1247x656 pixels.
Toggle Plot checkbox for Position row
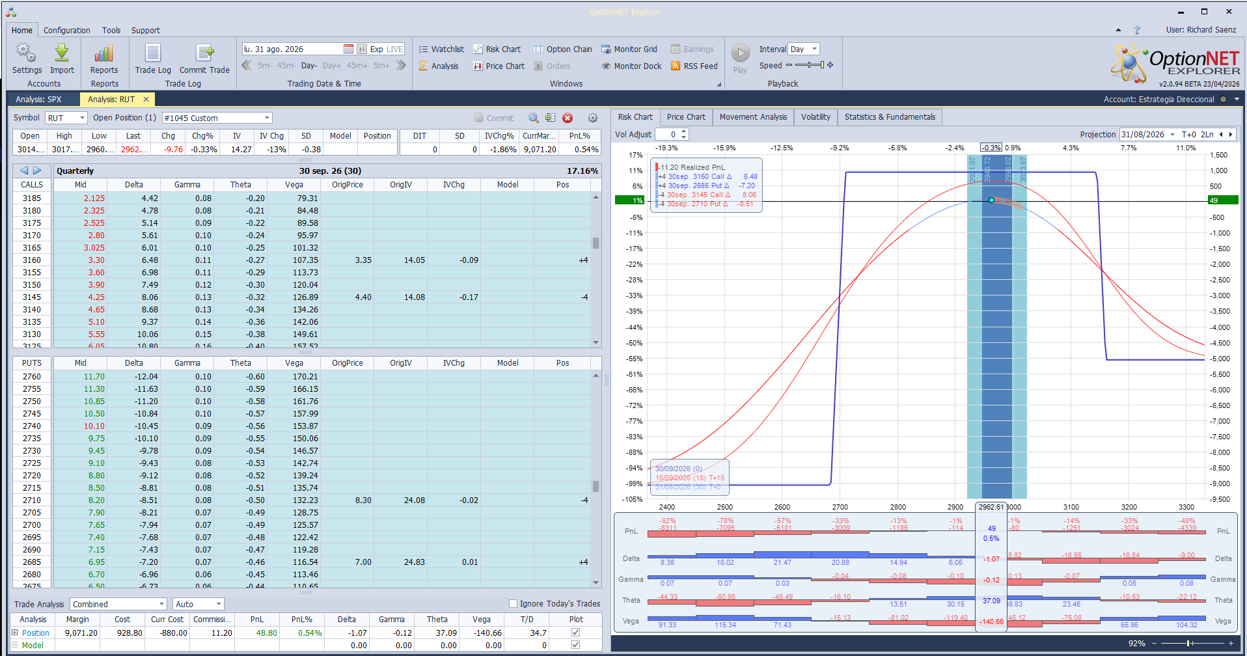tap(575, 633)
